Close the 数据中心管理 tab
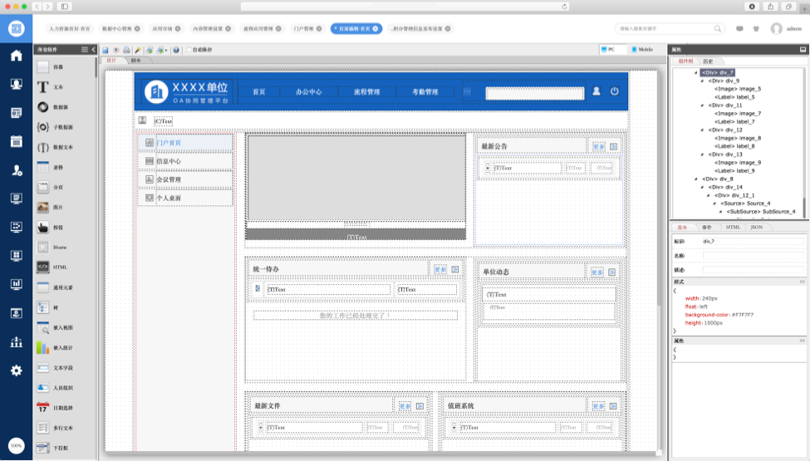This screenshot has width=810, height=461. pos(137,28)
